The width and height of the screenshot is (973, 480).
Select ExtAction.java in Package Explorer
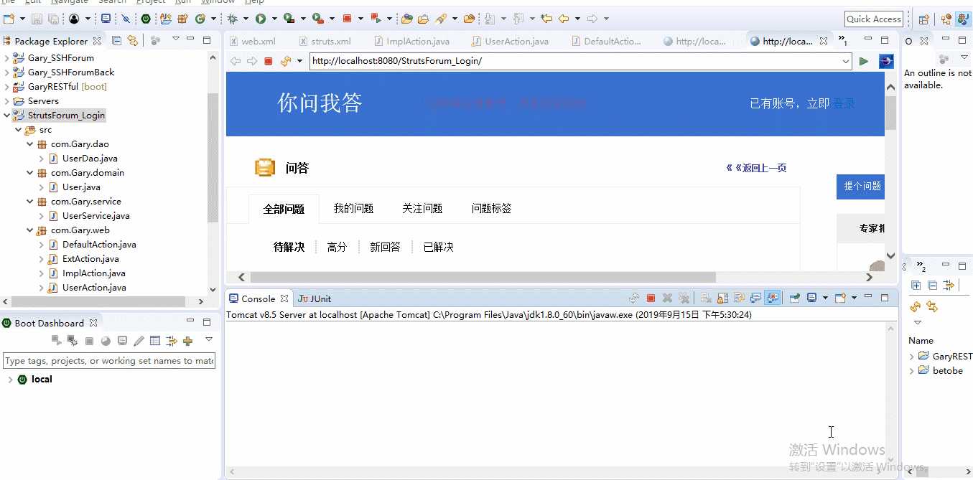click(x=90, y=259)
